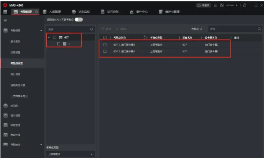Click the 时间段 clock icon
This screenshot has width=264, height=158.
6,106
